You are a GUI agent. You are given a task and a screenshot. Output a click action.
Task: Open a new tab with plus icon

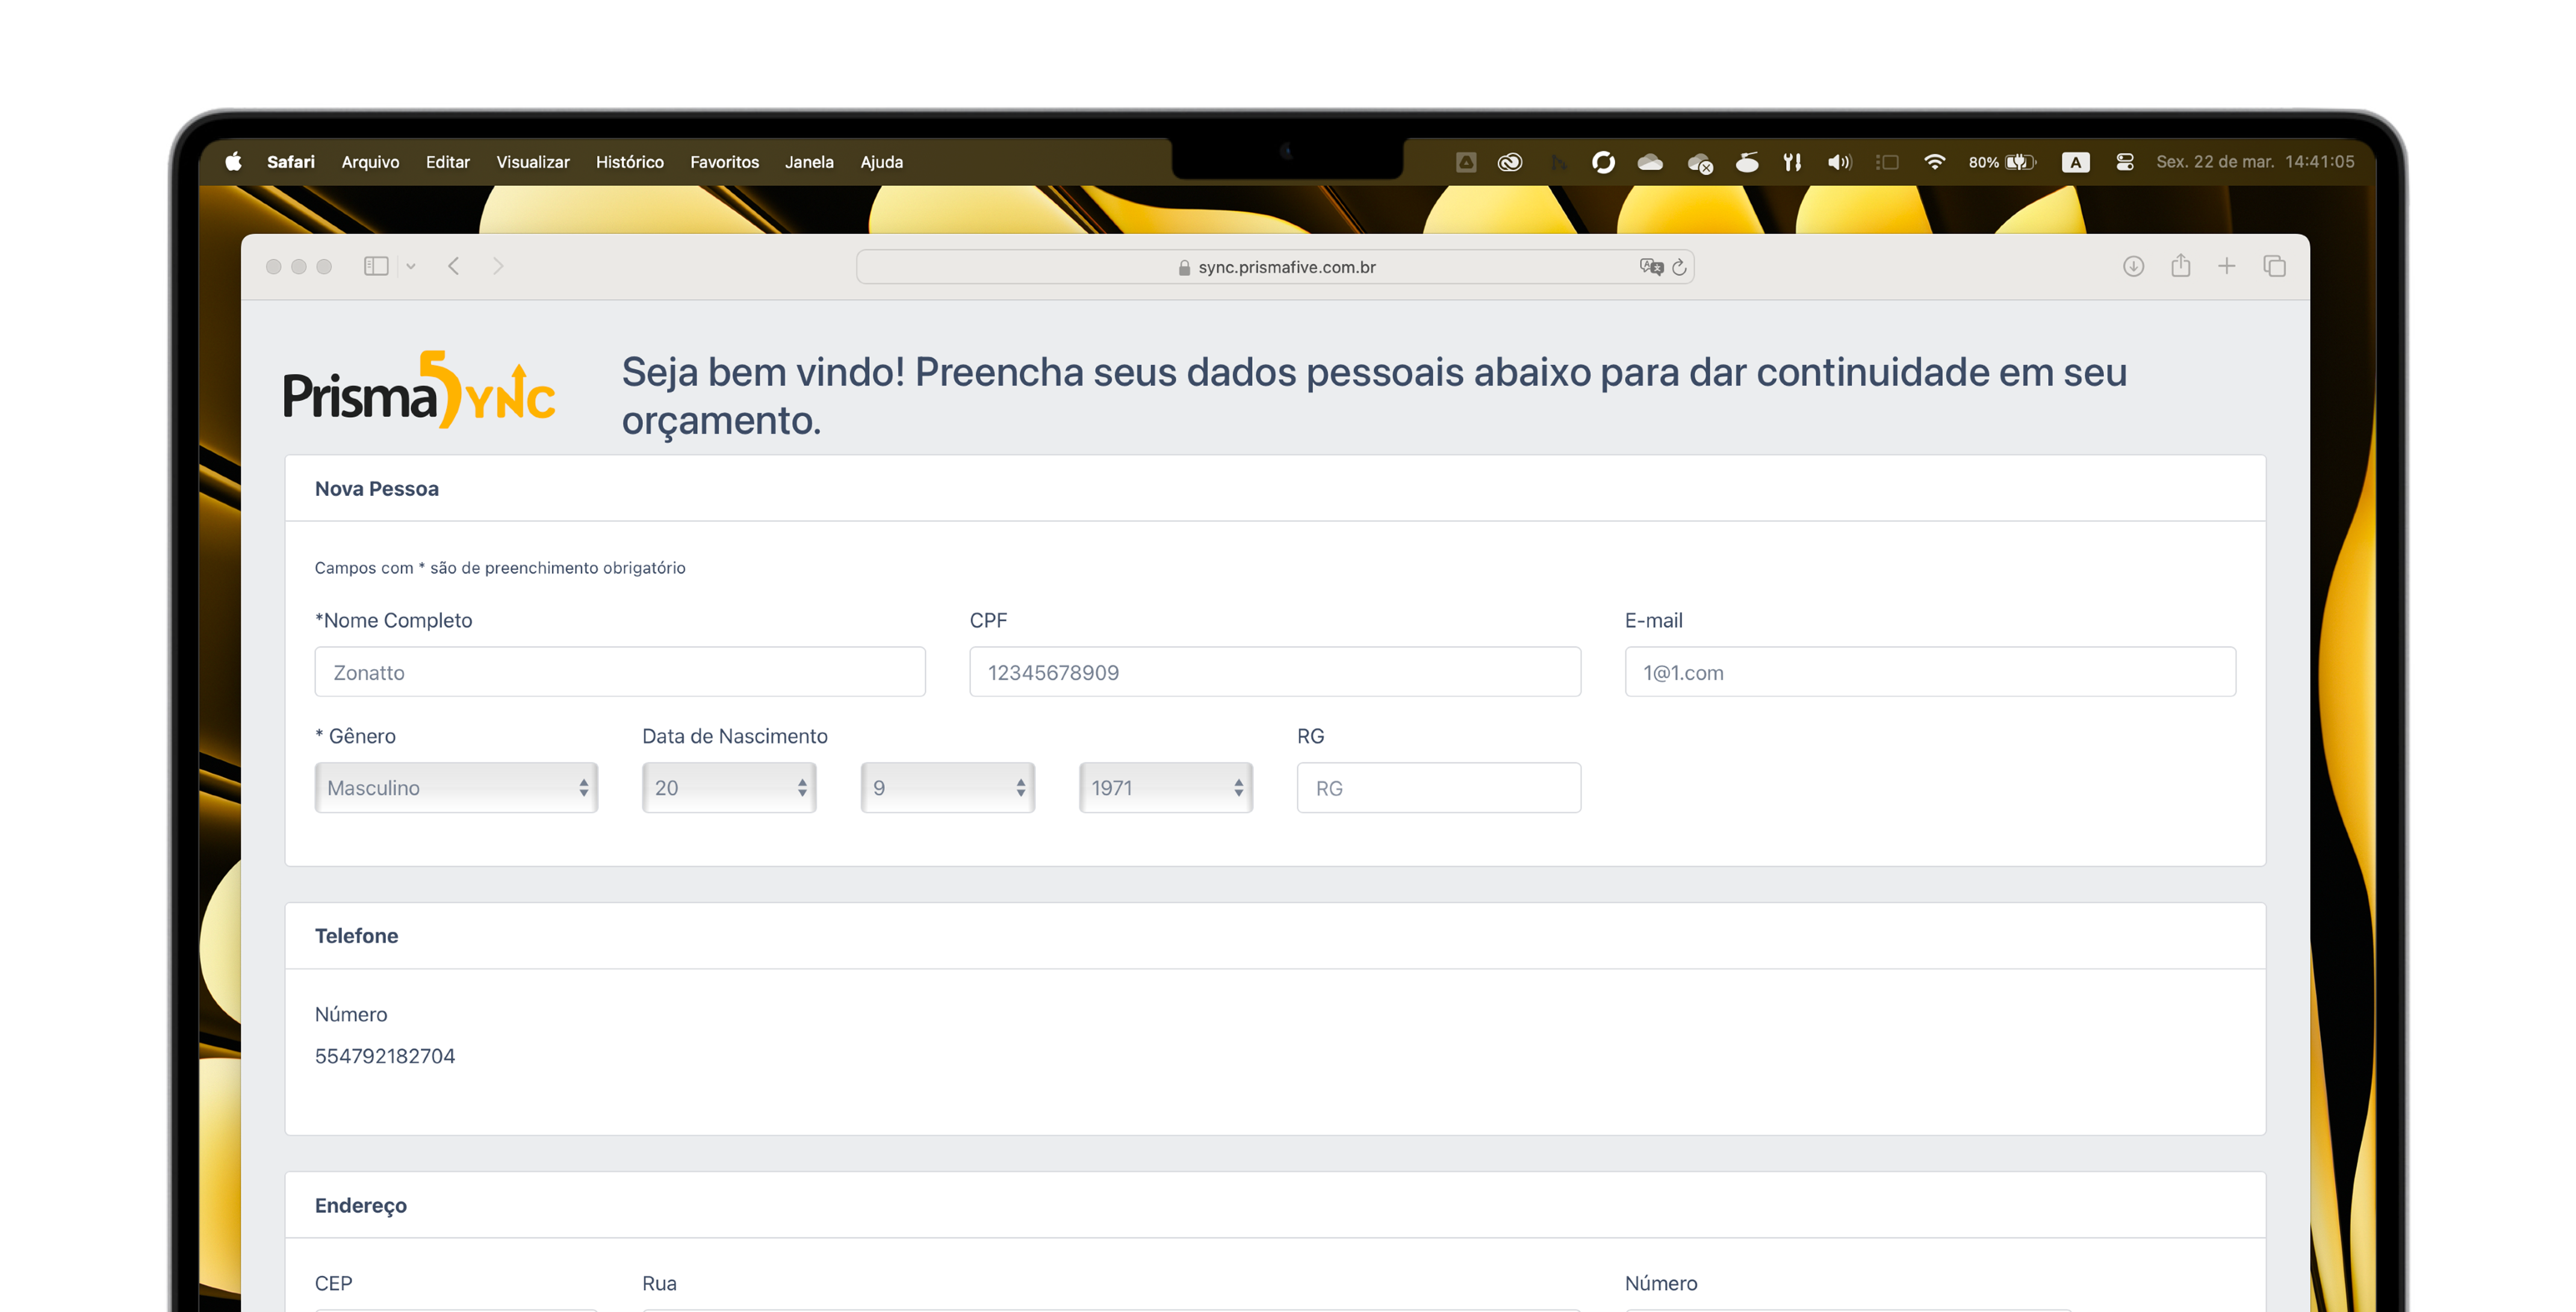(x=2227, y=266)
